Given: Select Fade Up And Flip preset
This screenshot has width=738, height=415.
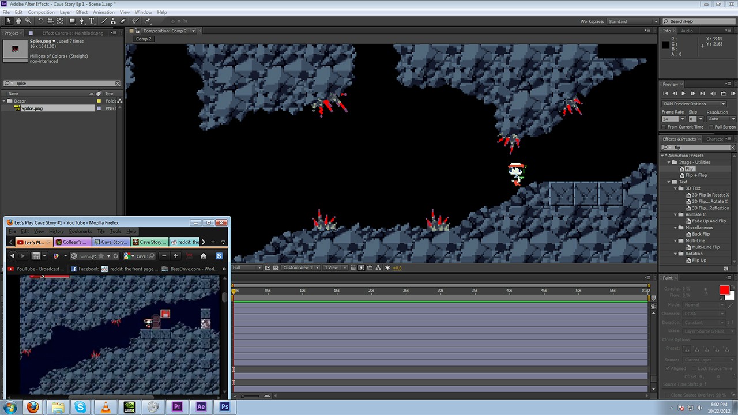Looking at the screenshot, I should (x=709, y=221).
